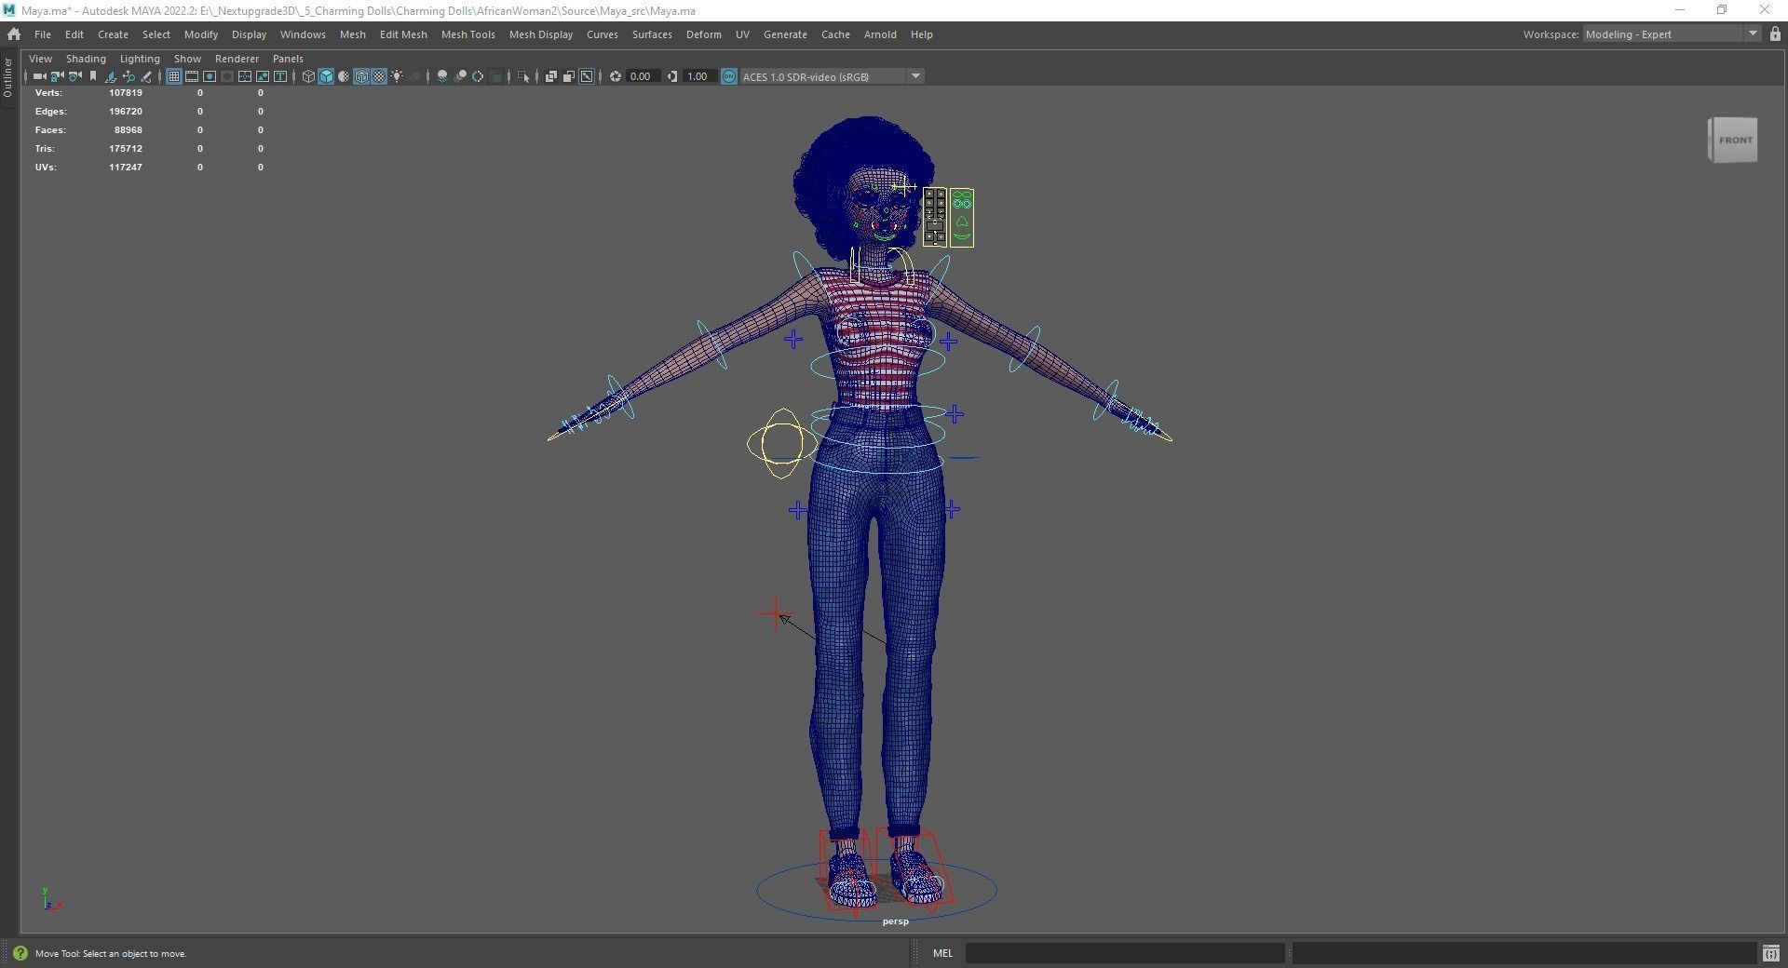Viewport: 1788px width, 968px height.
Task: Open the ACES 1.0 SDR-video color dropdown
Action: (832, 76)
